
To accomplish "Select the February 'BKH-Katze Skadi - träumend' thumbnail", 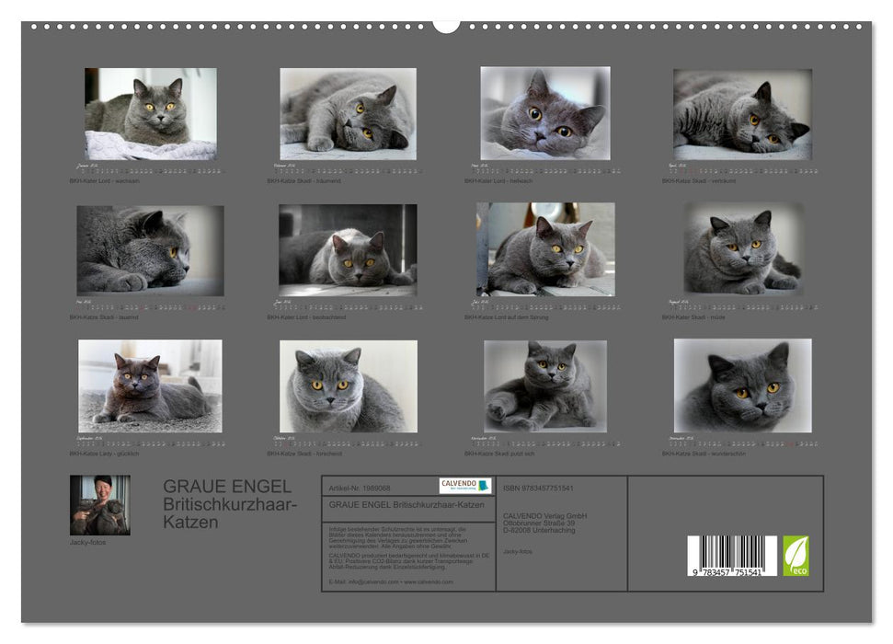I will [x=342, y=114].
